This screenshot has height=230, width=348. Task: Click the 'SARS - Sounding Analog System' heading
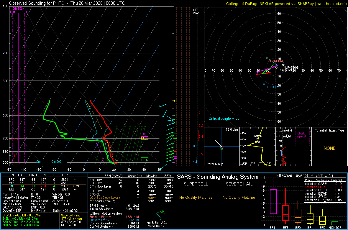pyautogui.click(x=218, y=177)
